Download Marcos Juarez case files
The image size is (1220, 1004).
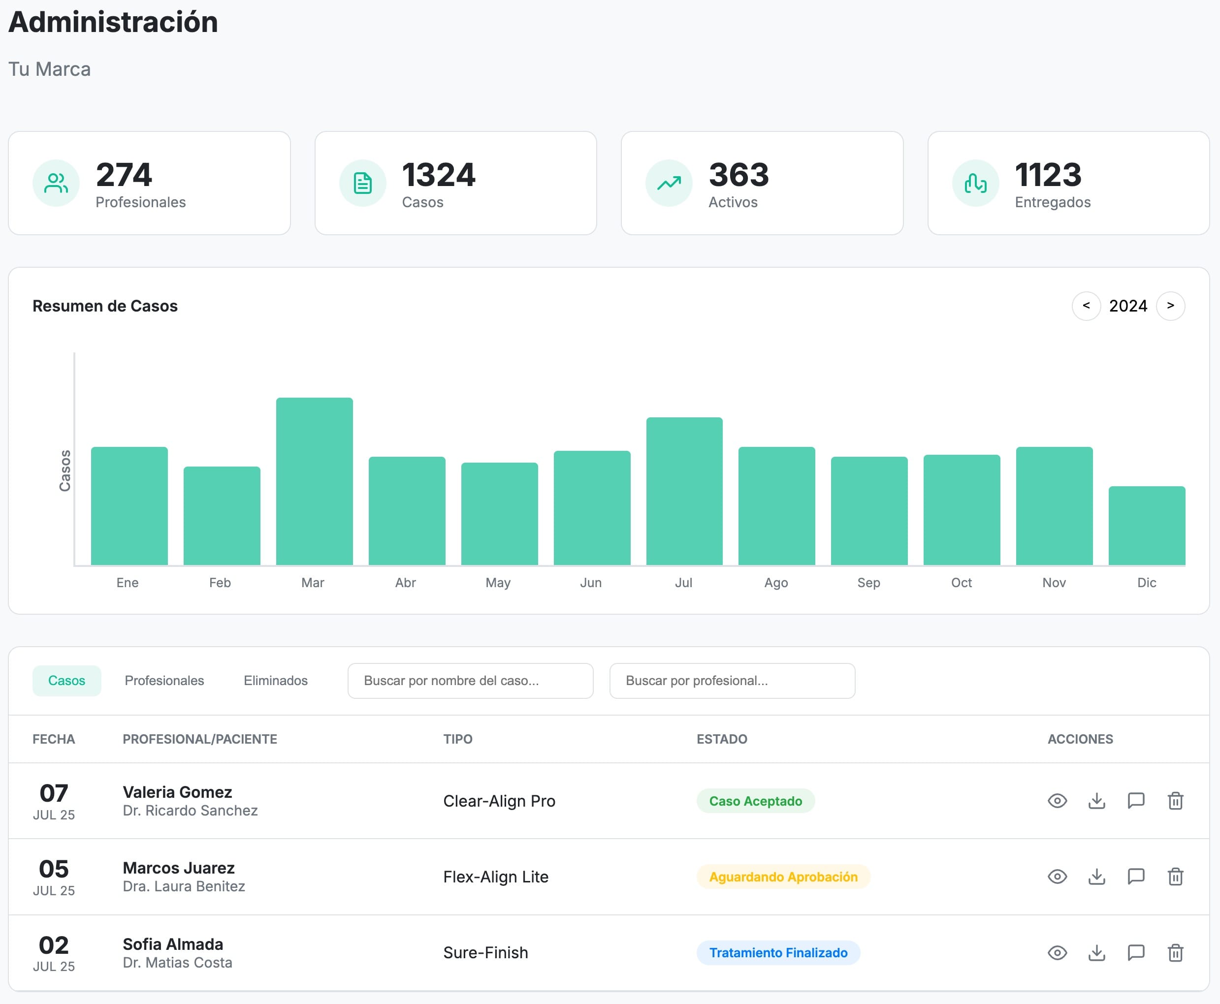coord(1096,876)
